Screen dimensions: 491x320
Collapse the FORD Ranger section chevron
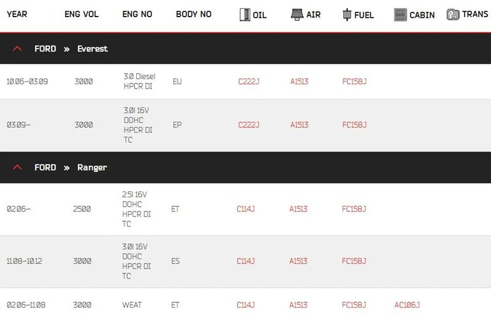[17, 167]
